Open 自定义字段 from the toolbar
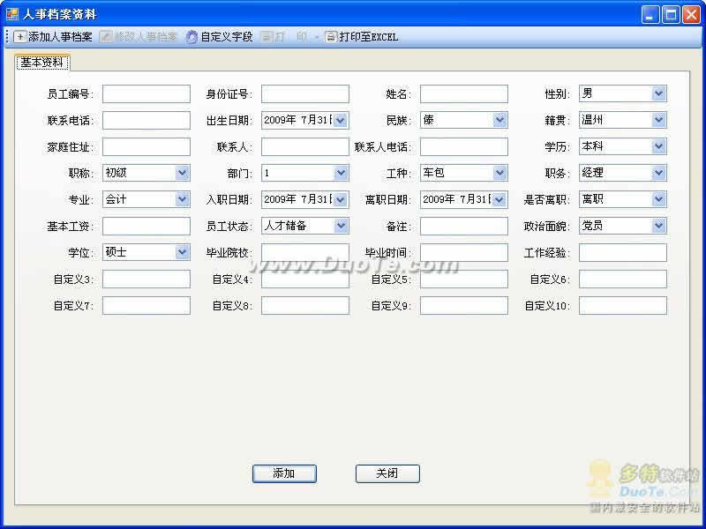Screen dimensions: 706x529 coord(220,37)
